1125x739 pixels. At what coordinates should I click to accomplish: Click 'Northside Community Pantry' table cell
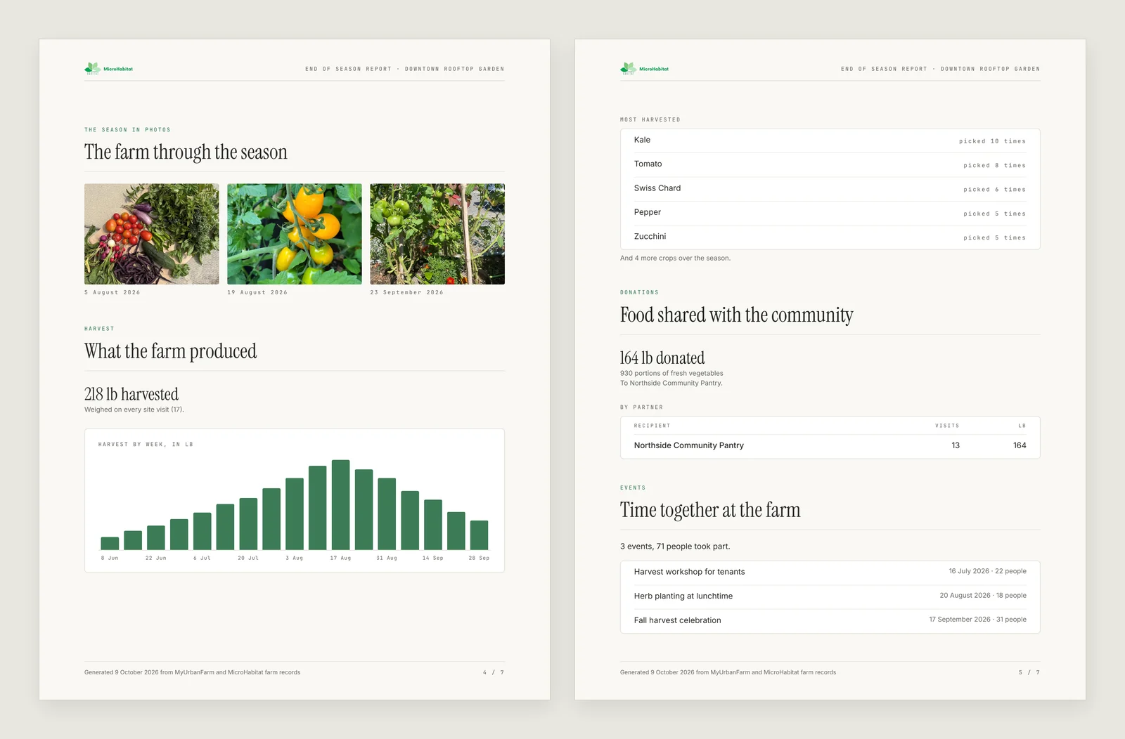pos(689,445)
